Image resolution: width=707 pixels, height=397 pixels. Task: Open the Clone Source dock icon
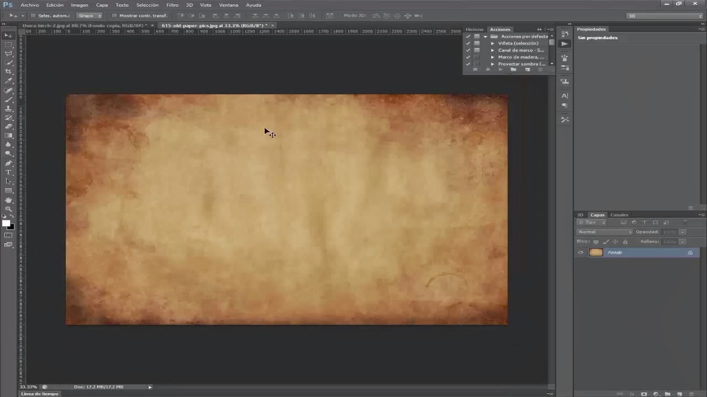[x=564, y=82]
